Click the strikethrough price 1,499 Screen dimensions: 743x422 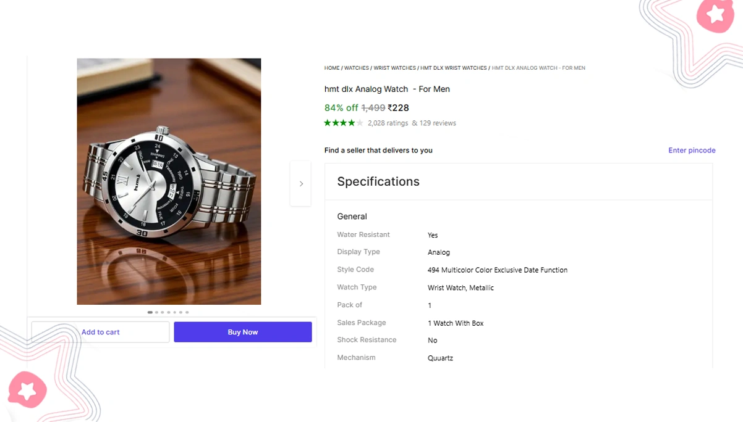pos(373,107)
